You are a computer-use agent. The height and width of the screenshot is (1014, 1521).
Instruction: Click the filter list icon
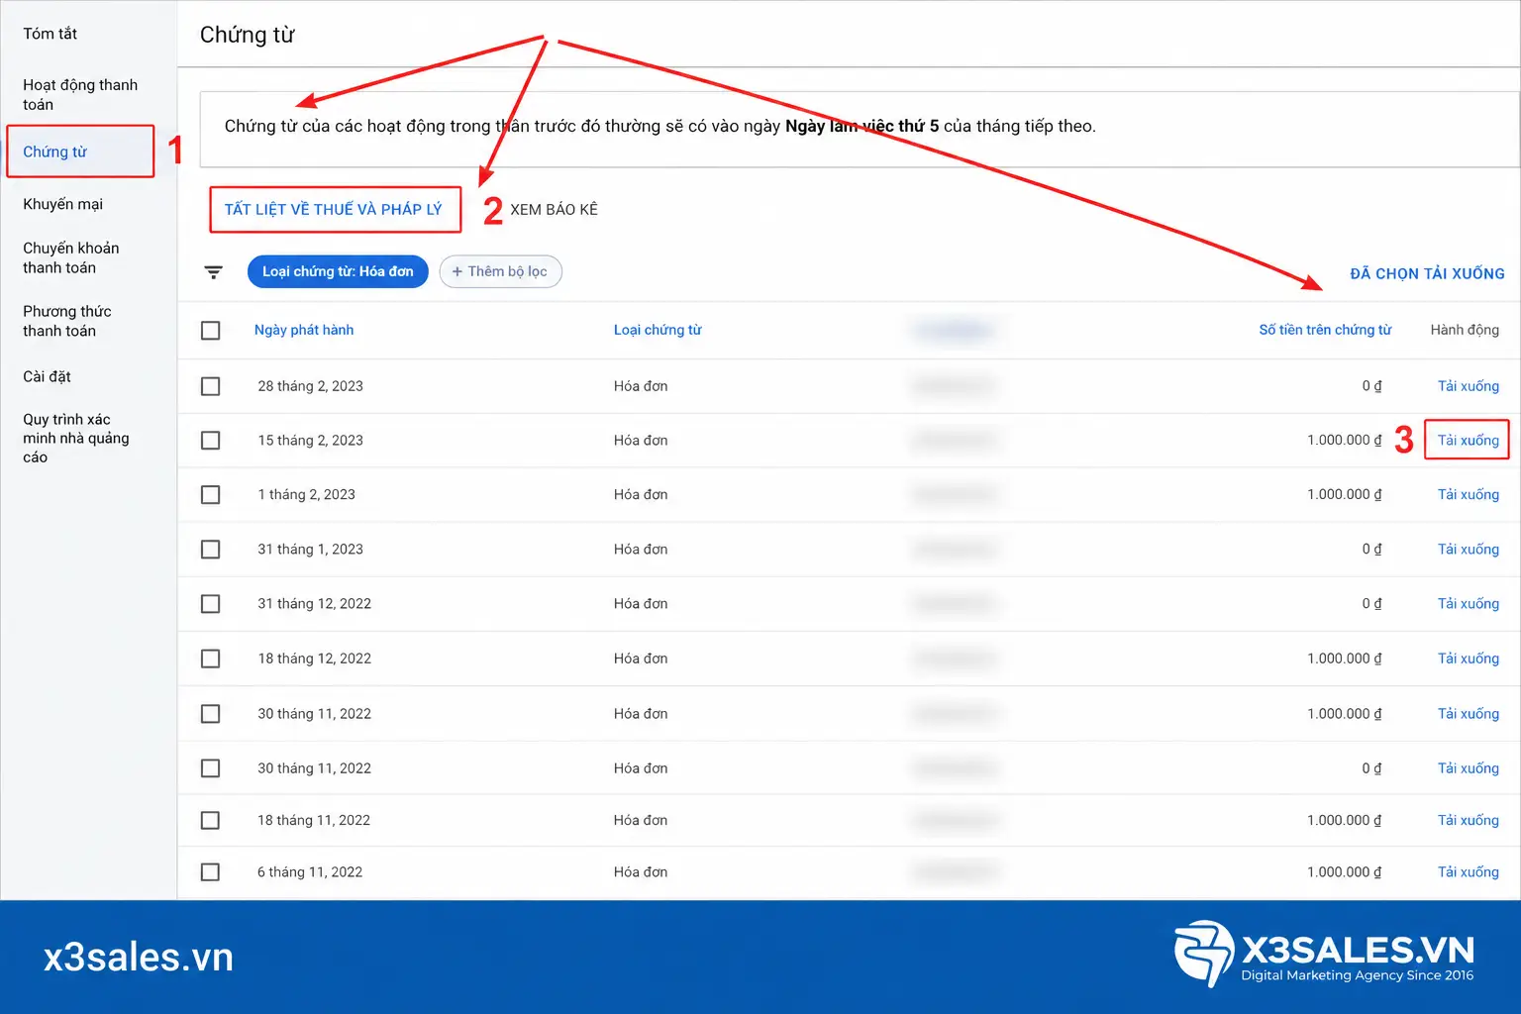(214, 272)
